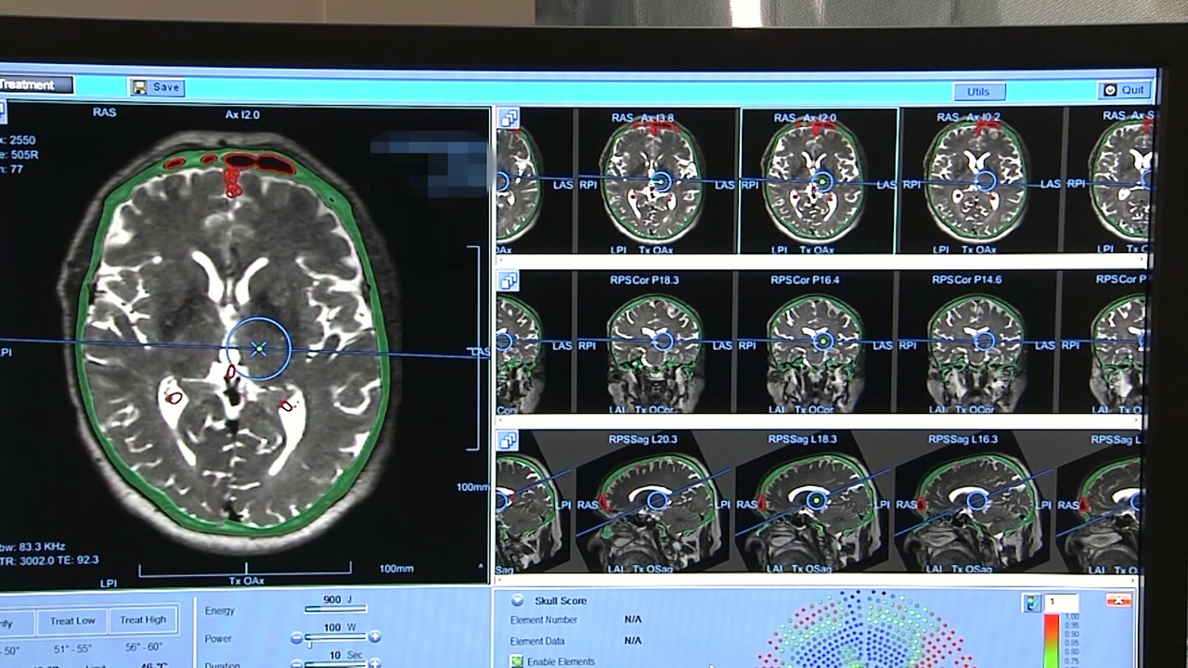
Task: Click the '56° - 60°' temperature range text
Action: pos(144,648)
